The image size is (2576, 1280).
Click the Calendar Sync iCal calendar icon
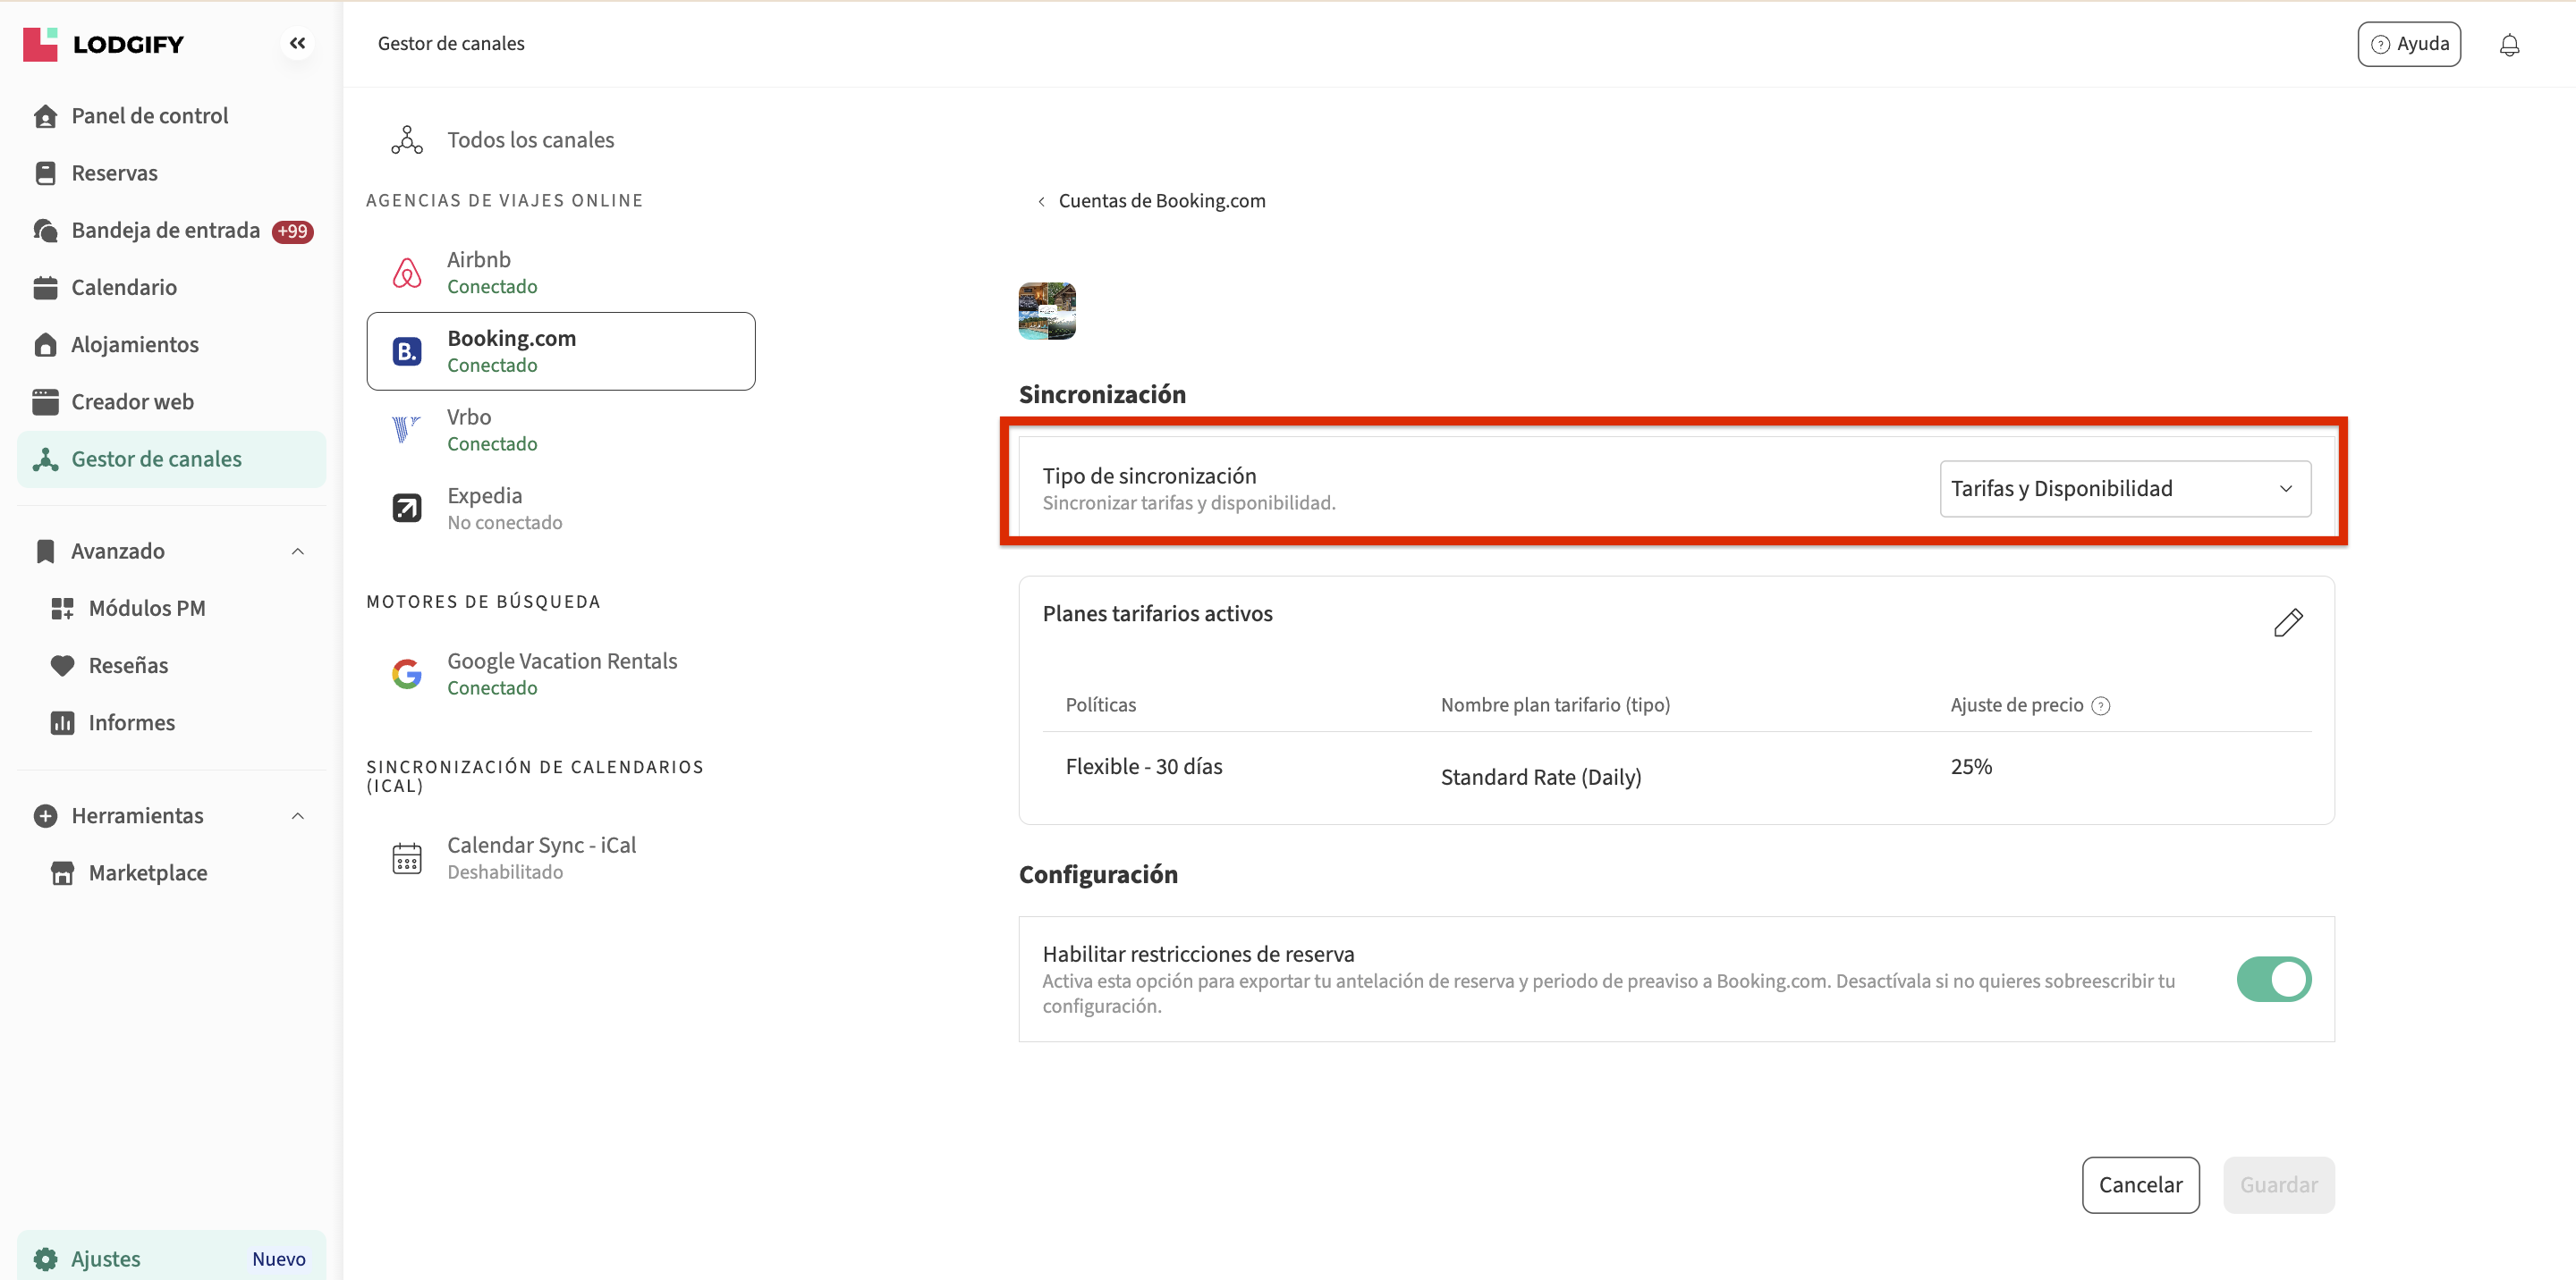click(x=407, y=857)
